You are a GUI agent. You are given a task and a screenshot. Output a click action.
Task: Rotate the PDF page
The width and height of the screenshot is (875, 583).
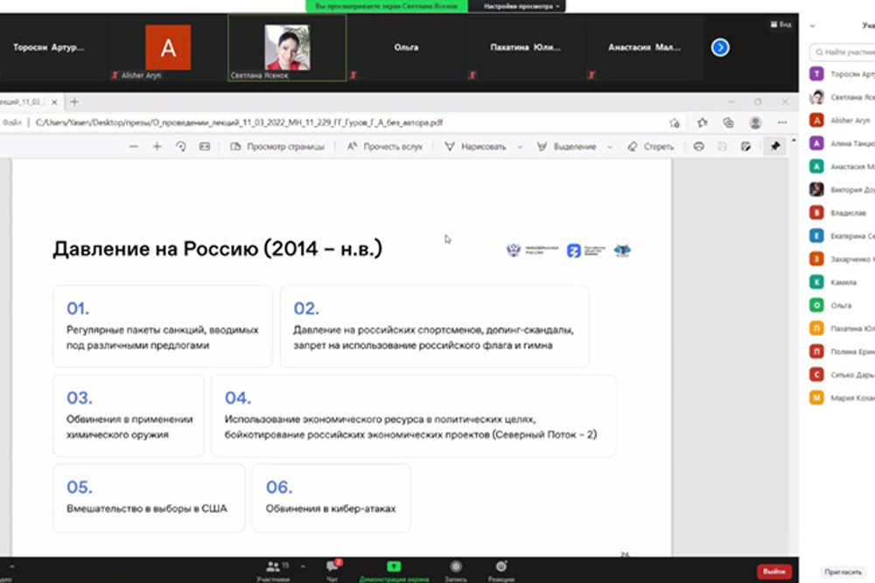(x=181, y=147)
